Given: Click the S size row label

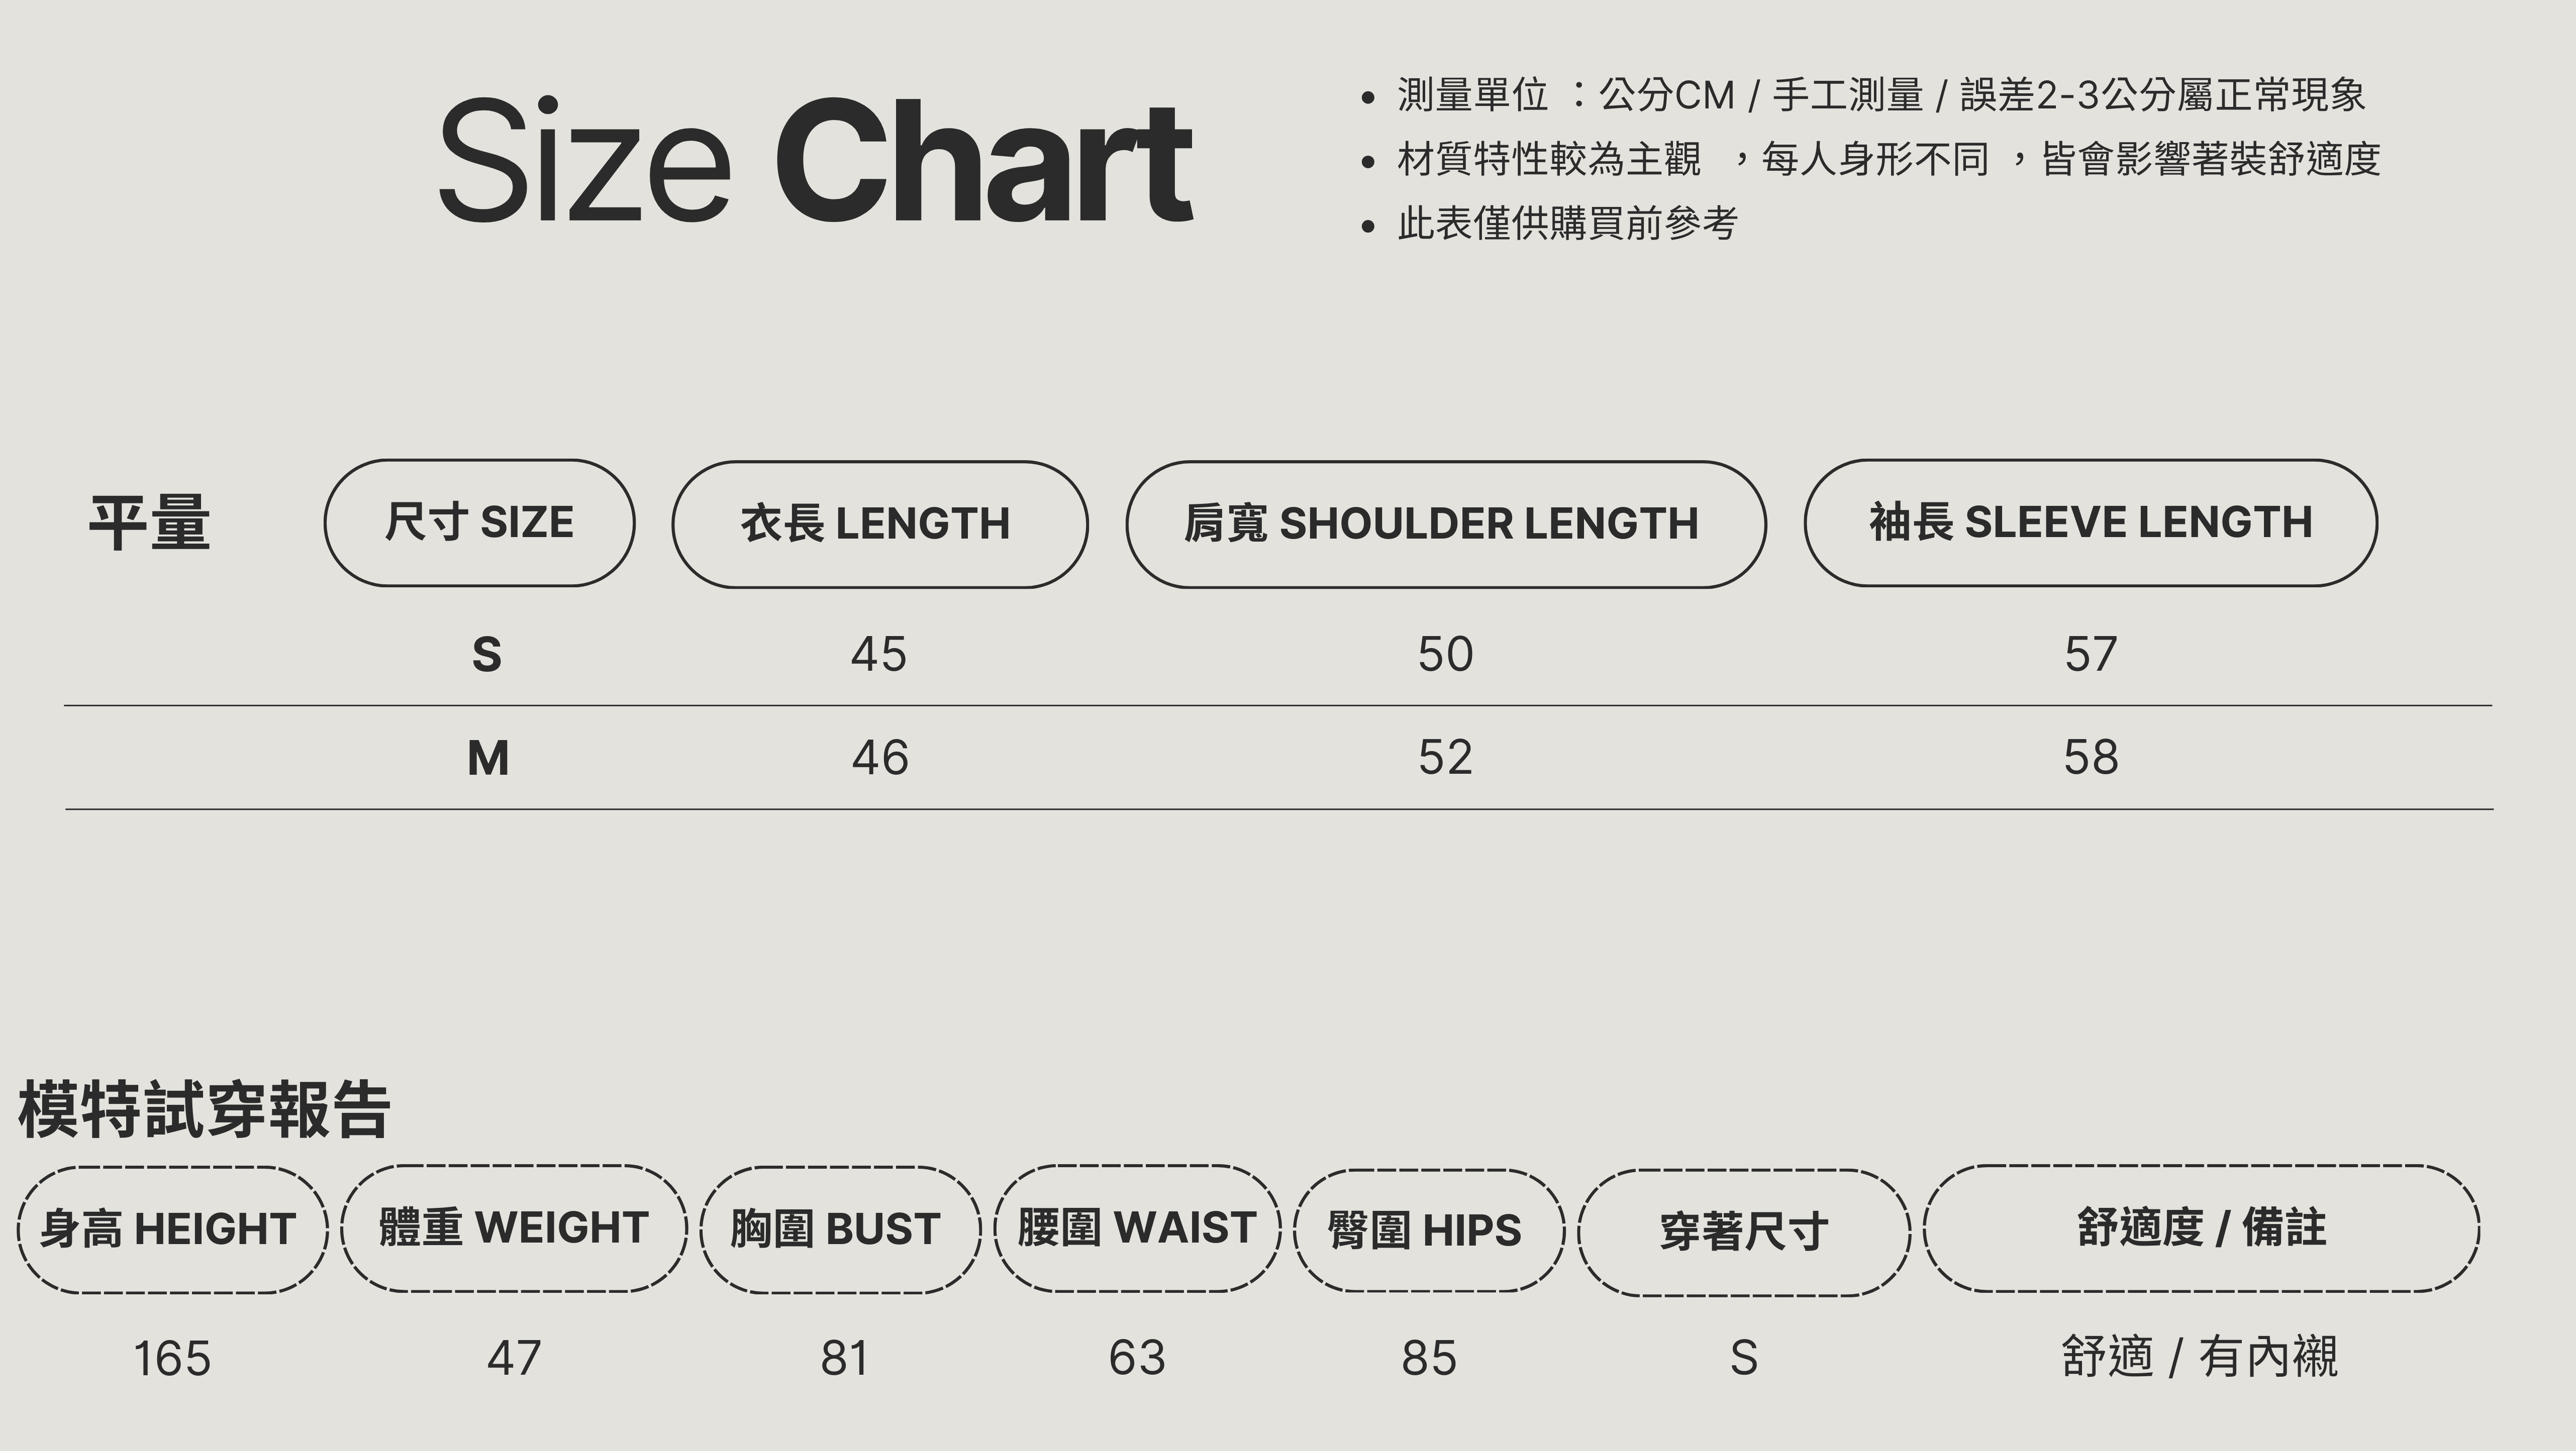Looking at the screenshot, I should [x=487, y=655].
